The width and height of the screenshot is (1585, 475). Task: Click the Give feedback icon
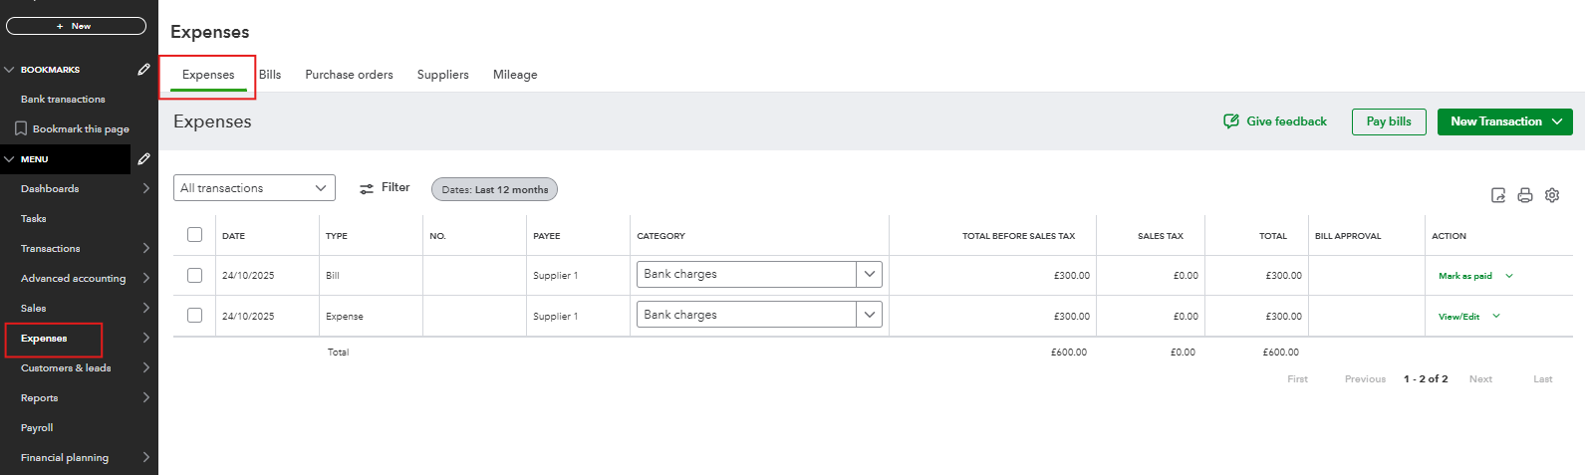click(x=1231, y=121)
